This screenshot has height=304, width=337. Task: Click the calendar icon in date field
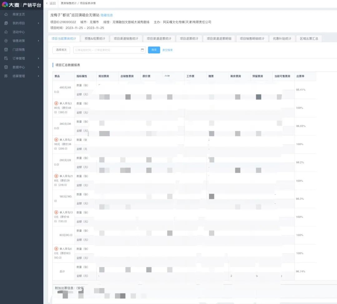142,50
